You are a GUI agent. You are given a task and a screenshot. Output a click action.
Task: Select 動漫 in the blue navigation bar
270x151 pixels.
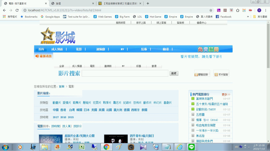point(166,49)
